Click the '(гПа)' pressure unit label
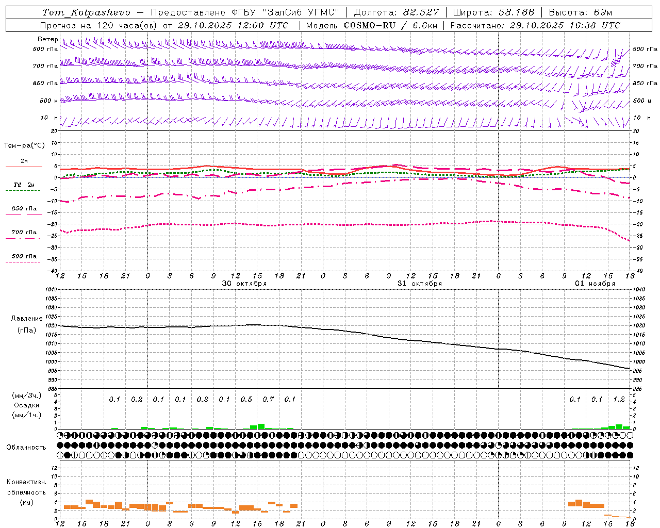The image size is (660, 528). coord(27,331)
